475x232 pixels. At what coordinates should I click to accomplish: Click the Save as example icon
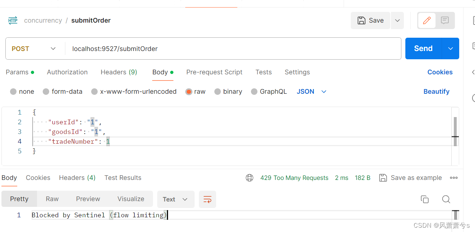pos(383,177)
